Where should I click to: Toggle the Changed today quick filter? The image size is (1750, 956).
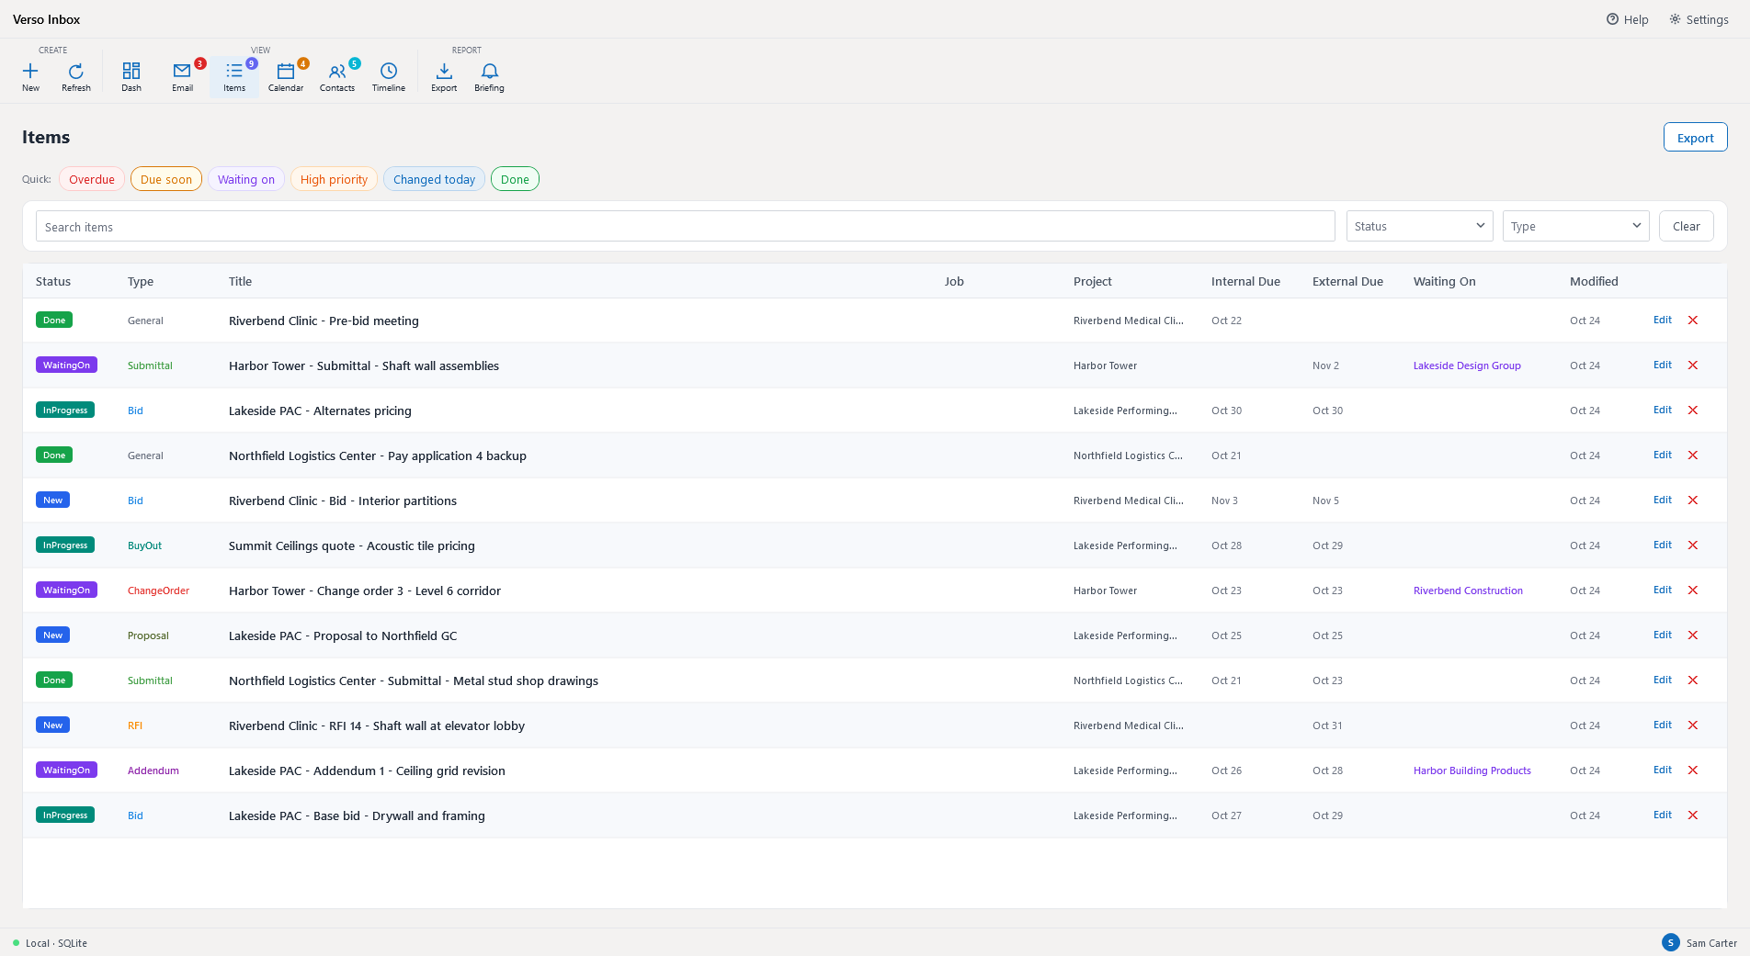coord(434,179)
